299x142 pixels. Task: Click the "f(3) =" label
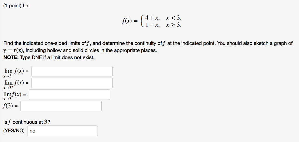click(x=10, y=106)
